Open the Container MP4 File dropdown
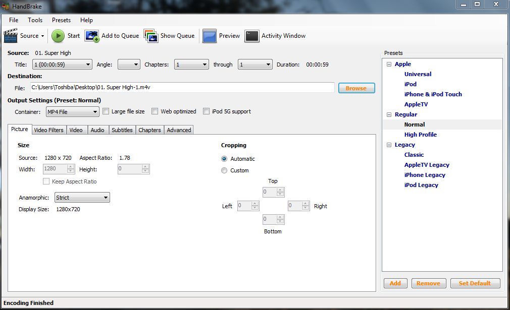This screenshot has height=310, width=510. pos(73,112)
